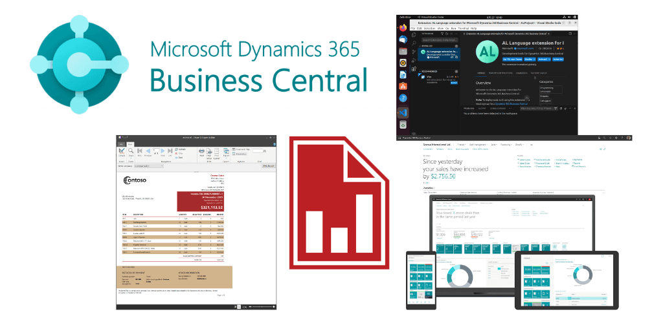
Task: Click the large AL extension logo
Action: click(x=487, y=52)
